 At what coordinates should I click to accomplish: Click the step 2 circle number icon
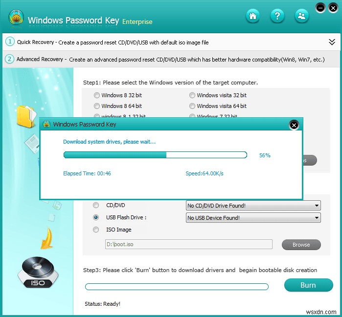10,59
